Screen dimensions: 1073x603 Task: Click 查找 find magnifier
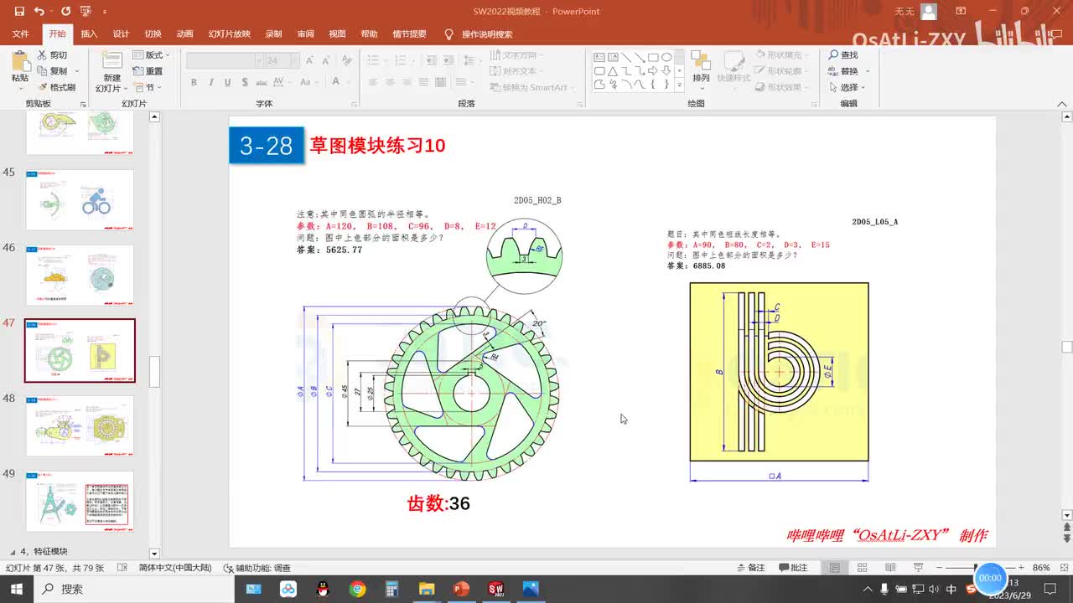[x=844, y=54]
